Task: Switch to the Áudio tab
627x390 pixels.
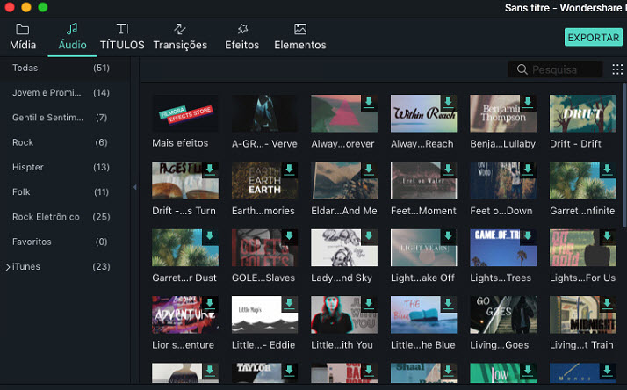Action: click(72, 37)
